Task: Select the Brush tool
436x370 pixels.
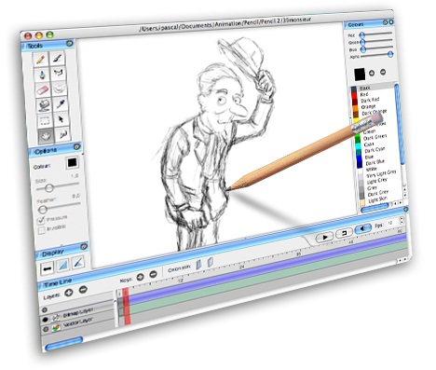Action: (57, 58)
